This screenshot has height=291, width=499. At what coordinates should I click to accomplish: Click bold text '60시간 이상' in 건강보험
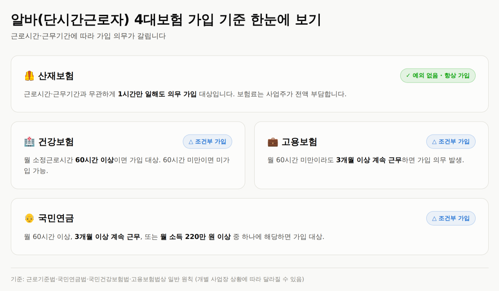94,160
